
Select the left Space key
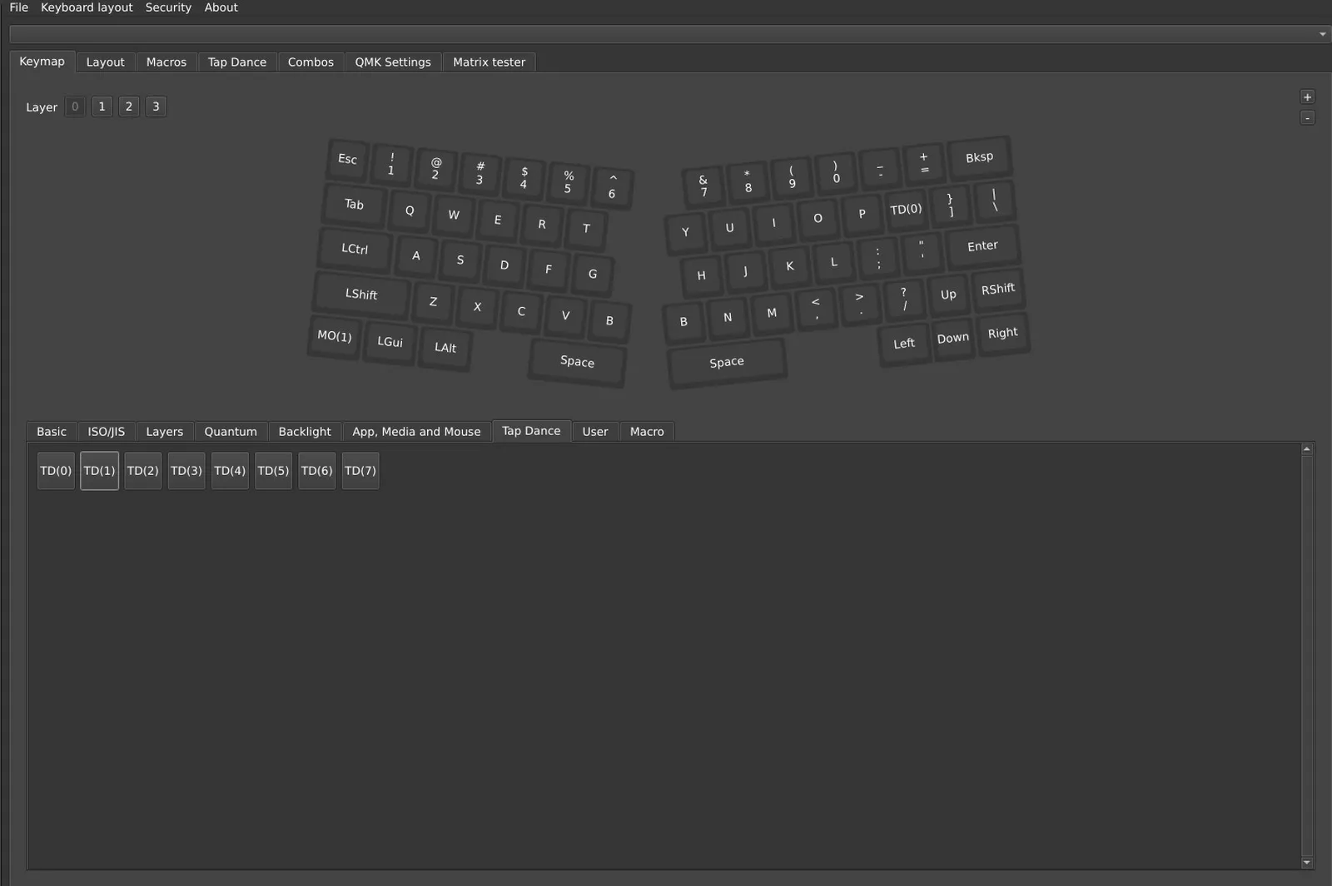pos(577,361)
